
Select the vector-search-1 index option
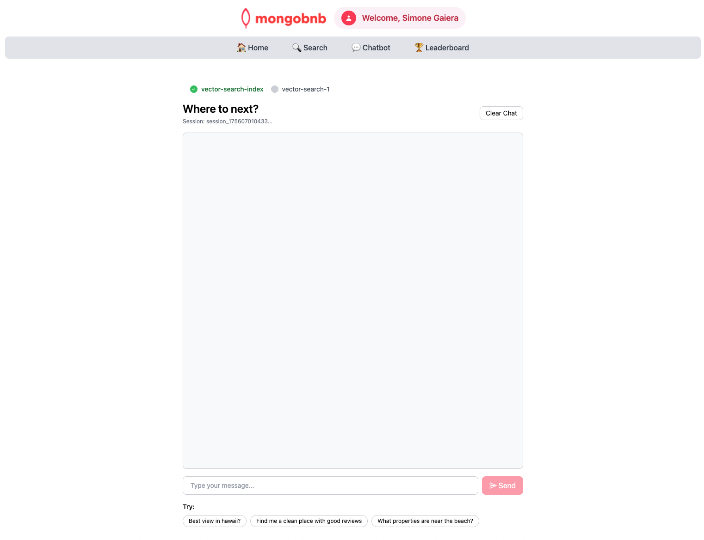click(x=305, y=89)
